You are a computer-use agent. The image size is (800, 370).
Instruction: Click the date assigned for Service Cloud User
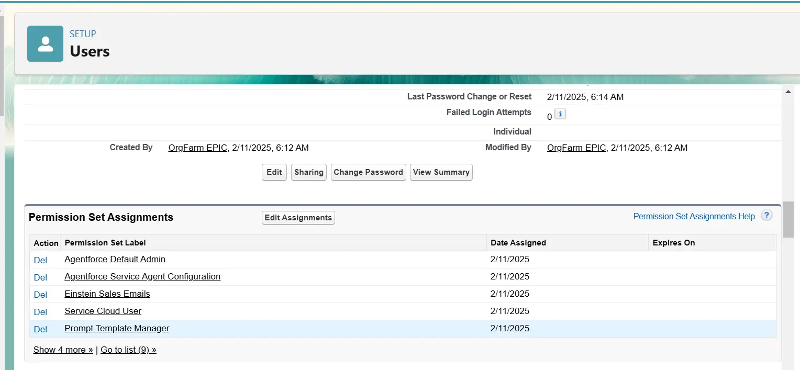[510, 311]
